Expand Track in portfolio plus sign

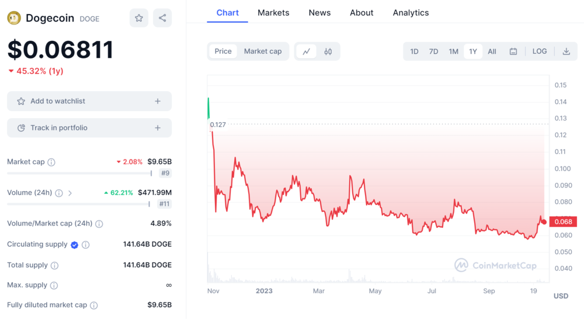tap(158, 128)
